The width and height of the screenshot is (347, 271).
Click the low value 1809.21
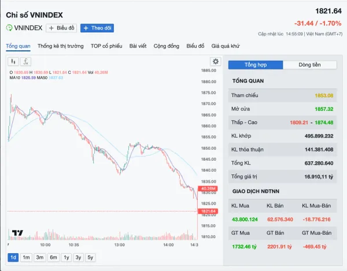[299, 122]
